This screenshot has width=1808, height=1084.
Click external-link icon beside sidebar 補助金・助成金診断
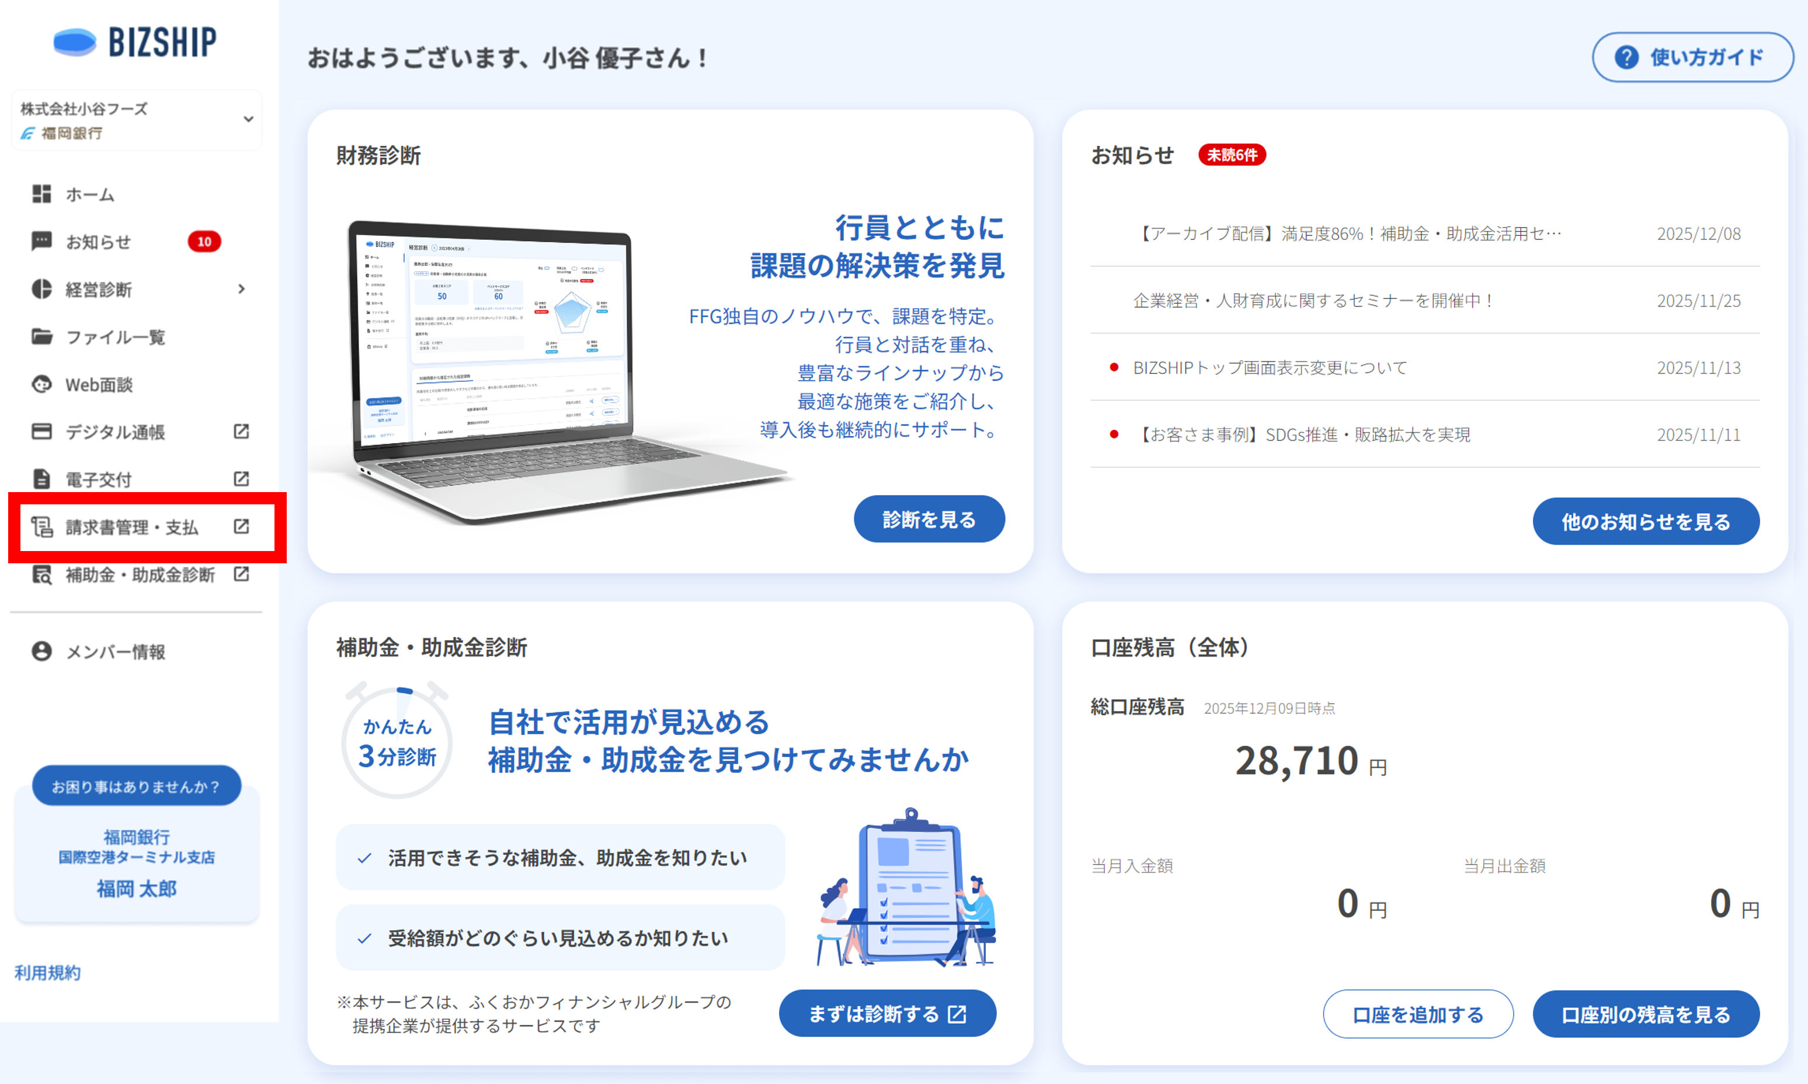click(x=241, y=574)
